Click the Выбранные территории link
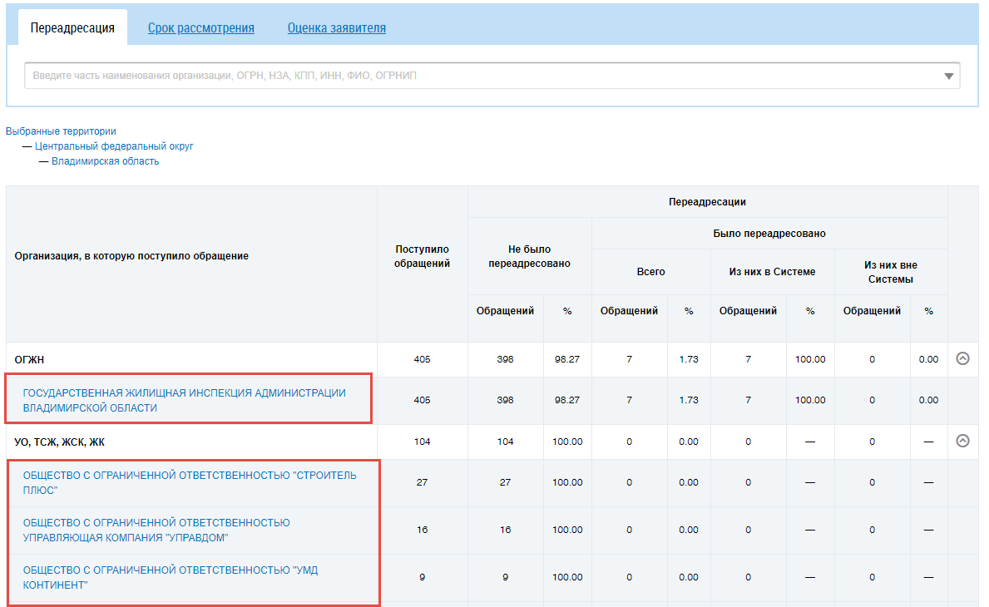This screenshot has height=607, width=989. click(x=61, y=131)
